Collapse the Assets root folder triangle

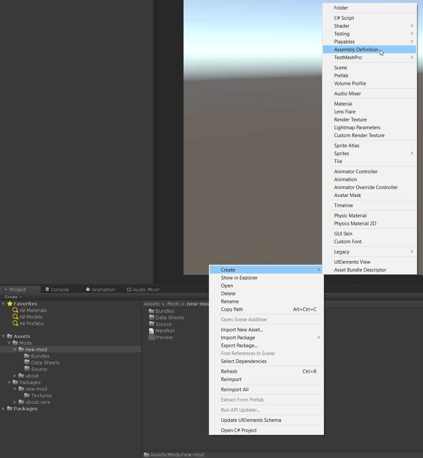(x=3, y=336)
